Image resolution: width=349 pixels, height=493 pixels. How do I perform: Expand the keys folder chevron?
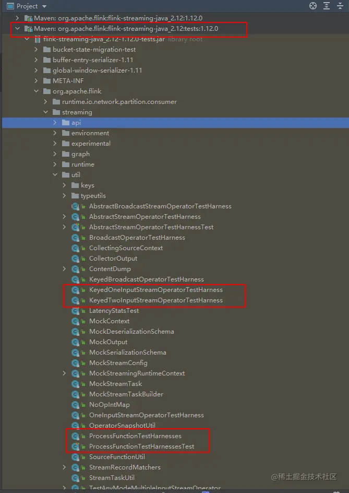(x=64, y=185)
